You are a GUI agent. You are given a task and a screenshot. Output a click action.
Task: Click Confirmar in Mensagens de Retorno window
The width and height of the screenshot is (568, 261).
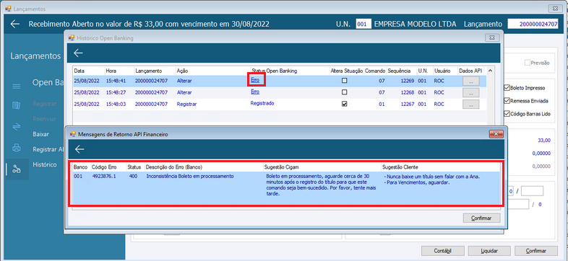pyautogui.click(x=481, y=218)
